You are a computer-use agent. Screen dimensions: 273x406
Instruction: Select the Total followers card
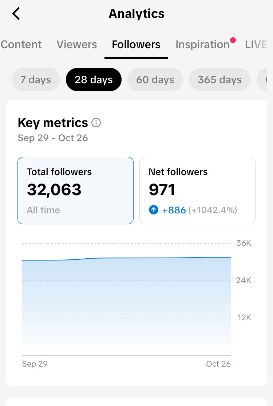[75, 190]
